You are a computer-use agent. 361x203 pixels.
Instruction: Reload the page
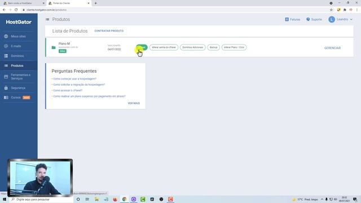[16, 10]
